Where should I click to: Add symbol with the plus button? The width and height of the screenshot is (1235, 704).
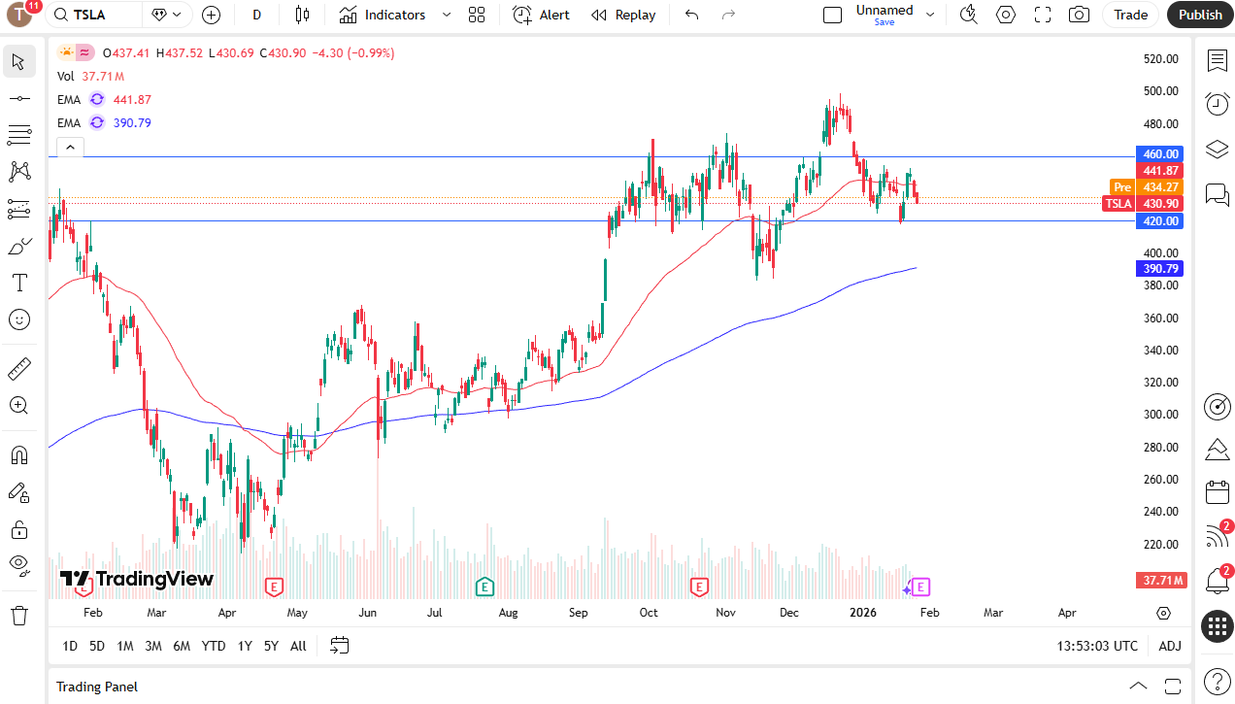(211, 15)
